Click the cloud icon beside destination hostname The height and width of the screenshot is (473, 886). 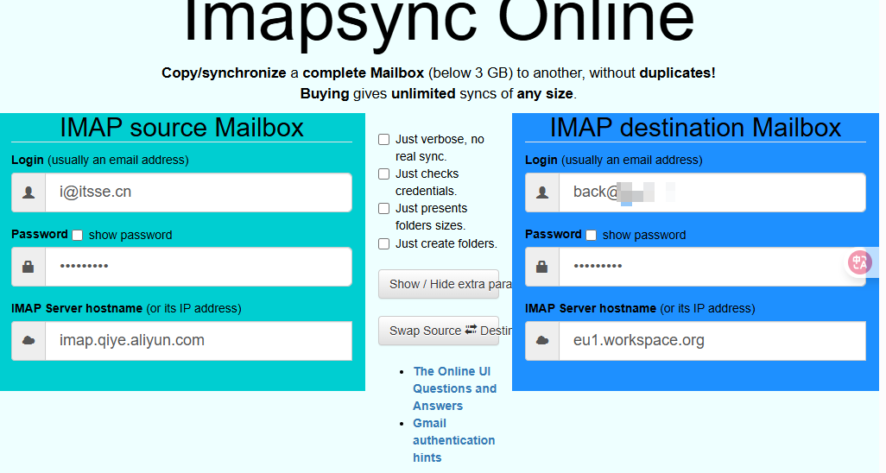tap(542, 340)
